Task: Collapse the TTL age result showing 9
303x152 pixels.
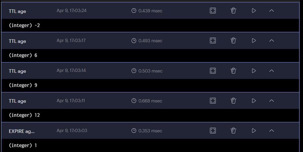Action: (x=272, y=71)
